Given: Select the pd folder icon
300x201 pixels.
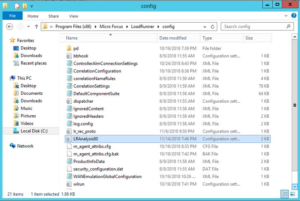Looking at the screenshot, I should pos(69,48).
